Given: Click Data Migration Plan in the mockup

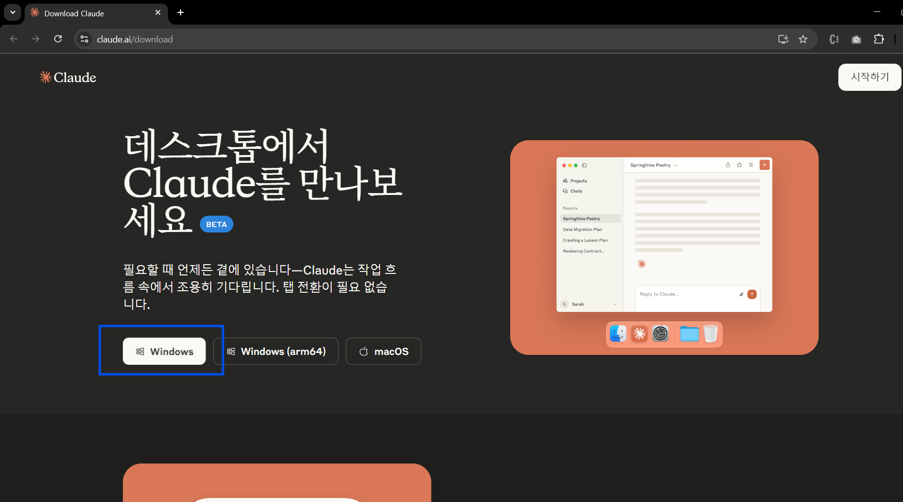Looking at the screenshot, I should pyautogui.click(x=582, y=230).
